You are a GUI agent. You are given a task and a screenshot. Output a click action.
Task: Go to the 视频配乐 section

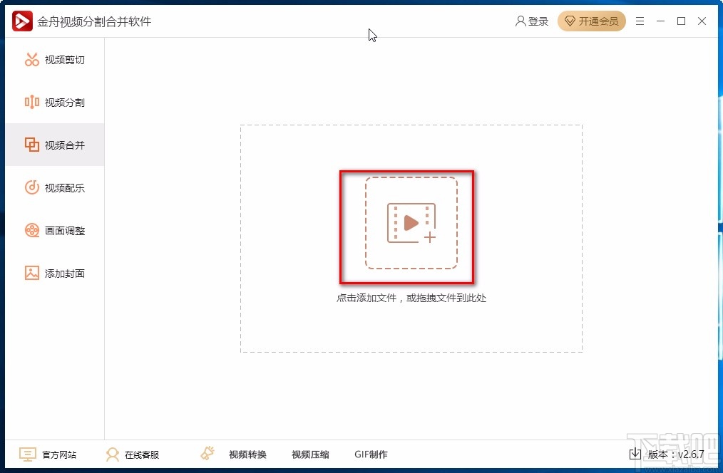click(x=55, y=187)
